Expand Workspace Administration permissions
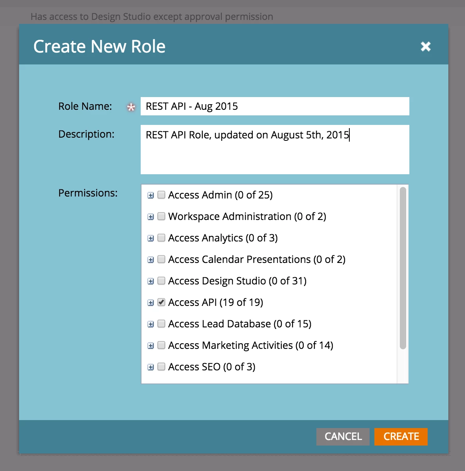Image resolution: width=465 pixels, height=471 pixels. (151, 216)
